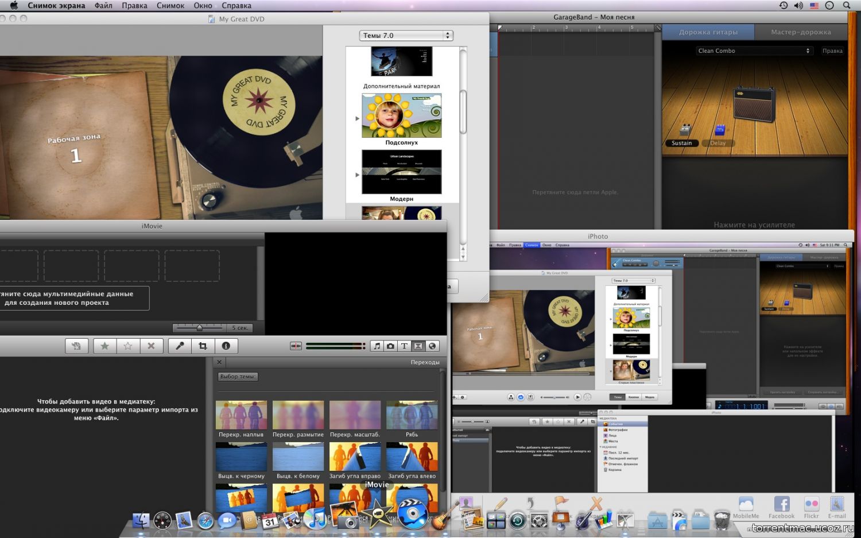Share to Facebook from iPhoto toolbar
This screenshot has width=861, height=538.
coord(781,508)
